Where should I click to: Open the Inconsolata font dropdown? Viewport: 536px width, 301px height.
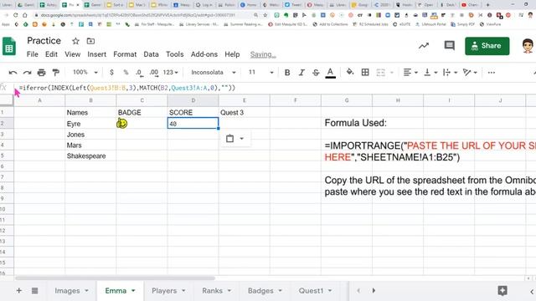coord(214,73)
